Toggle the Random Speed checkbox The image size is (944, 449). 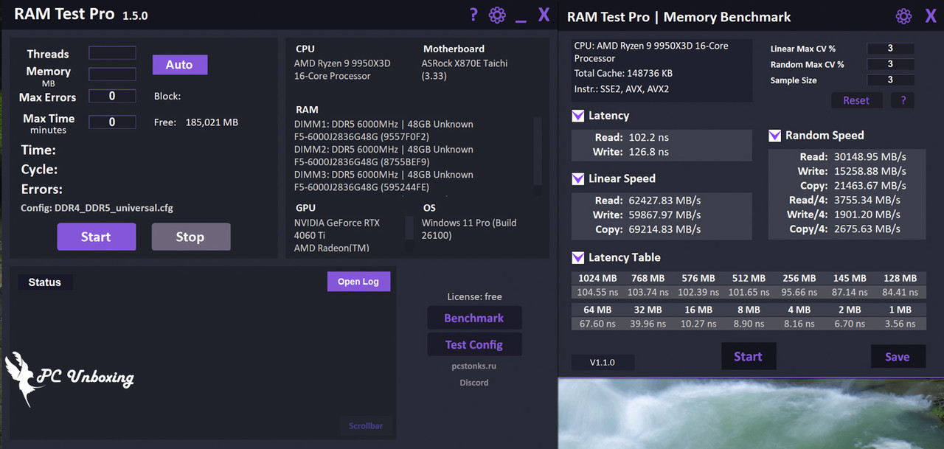pos(775,136)
